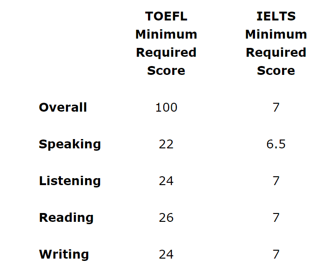Click "Score" in the IELTS column header
Viewport: 336px width, 273px height.
[276, 71]
